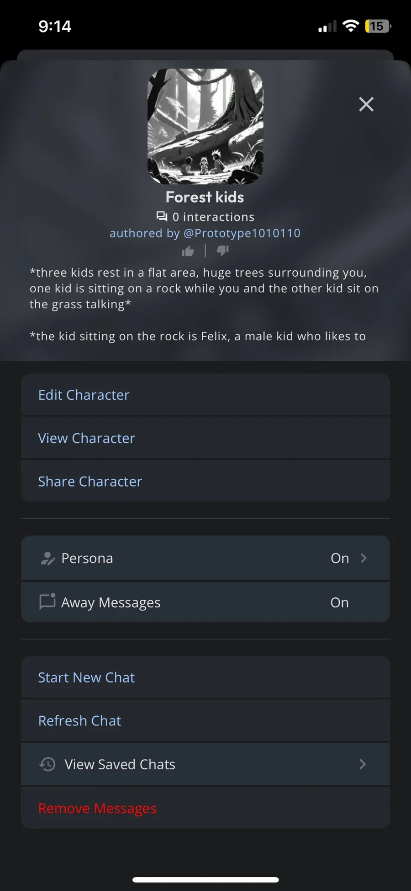Toggle Away Messages On setting
The width and height of the screenshot is (411, 891).
tap(339, 602)
